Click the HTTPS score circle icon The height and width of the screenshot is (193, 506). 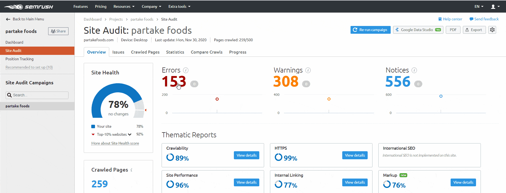pyautogui.click(x=279, y=157)
